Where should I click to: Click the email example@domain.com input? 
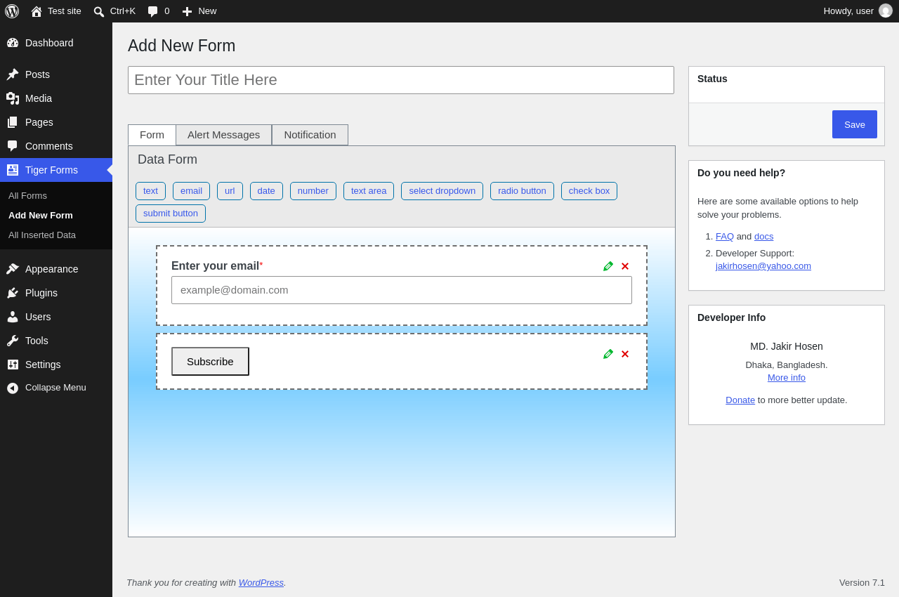tap(402, 290)
